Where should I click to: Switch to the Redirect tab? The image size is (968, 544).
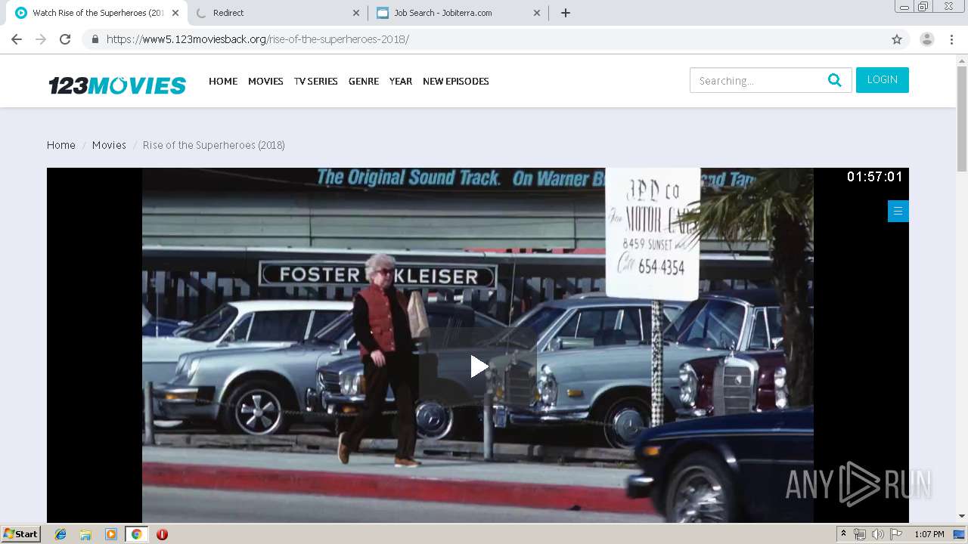coord(277,13)
